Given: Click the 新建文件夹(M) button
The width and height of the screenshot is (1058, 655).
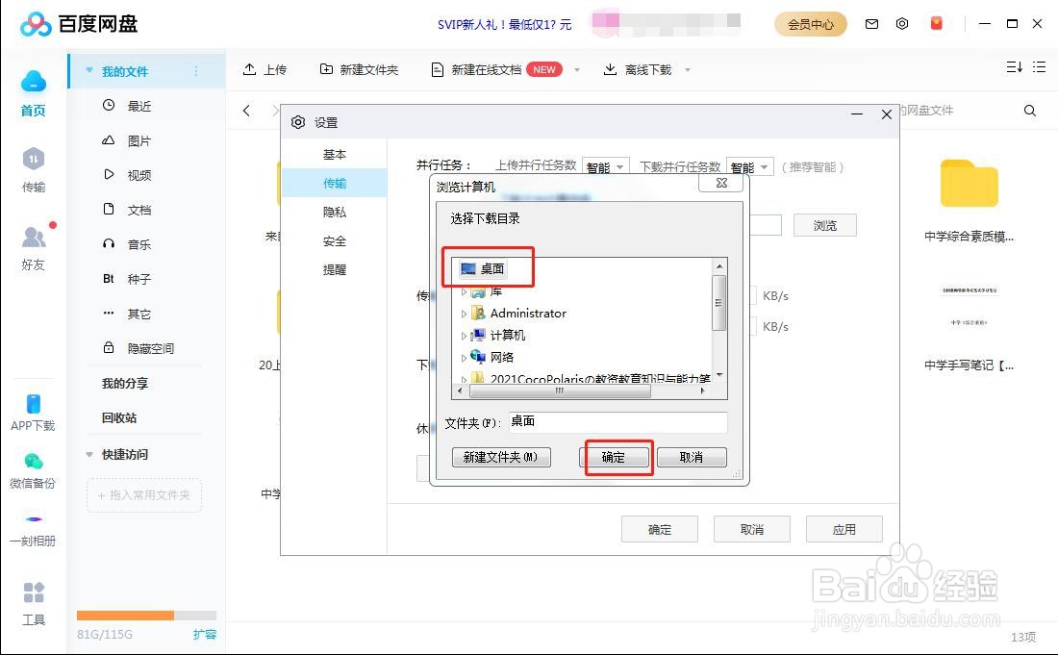Looking at the screenshot, I should click(500, 458).
